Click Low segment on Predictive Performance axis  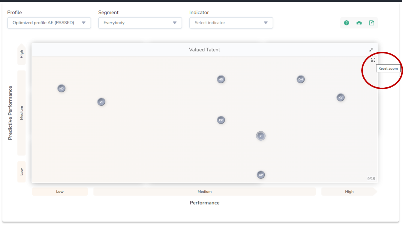pos(22,172)
